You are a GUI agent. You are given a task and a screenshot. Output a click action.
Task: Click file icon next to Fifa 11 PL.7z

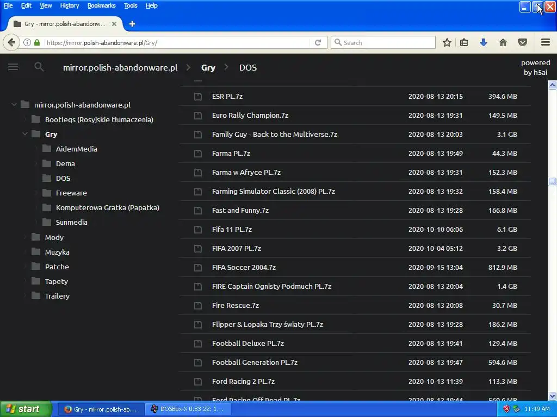coord(198,230)
